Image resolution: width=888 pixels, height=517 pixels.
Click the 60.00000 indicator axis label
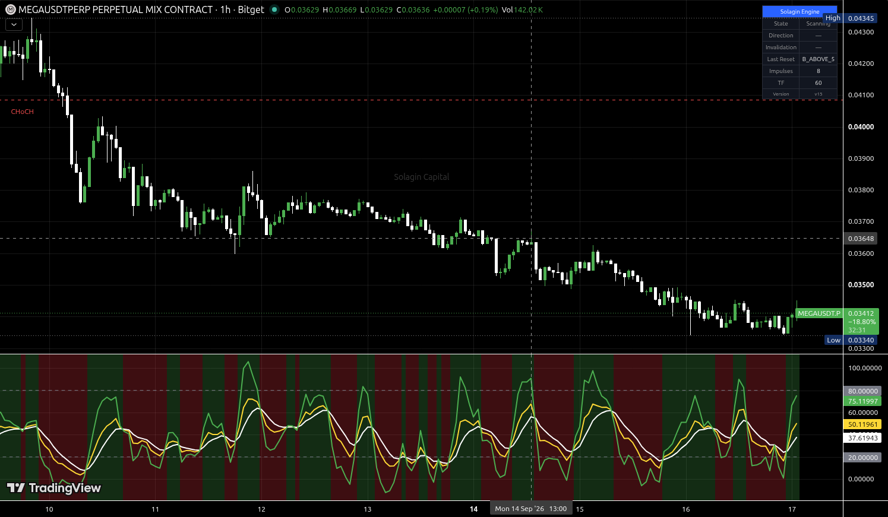tap(862, 413)
